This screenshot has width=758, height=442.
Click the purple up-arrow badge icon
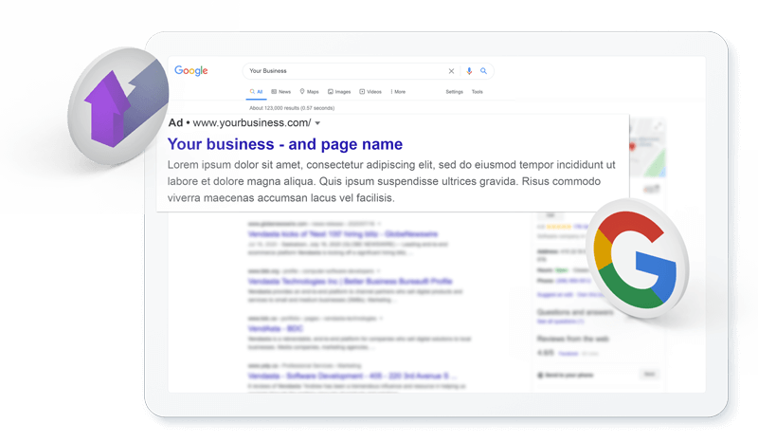pos(117,106)
